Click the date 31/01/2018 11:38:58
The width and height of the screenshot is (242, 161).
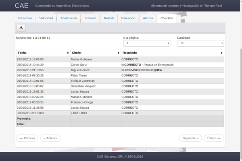click(30, 108)
